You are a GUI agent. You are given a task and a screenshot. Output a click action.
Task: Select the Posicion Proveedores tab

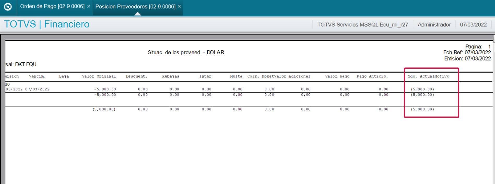[135, 6]
